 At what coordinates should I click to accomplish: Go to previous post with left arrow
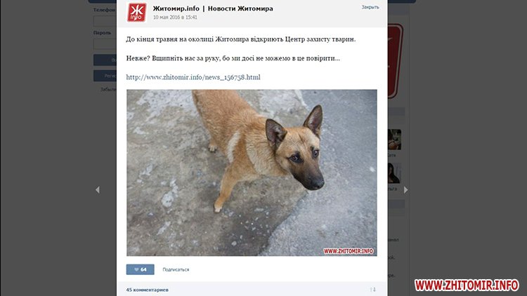[x=98, y=190]
